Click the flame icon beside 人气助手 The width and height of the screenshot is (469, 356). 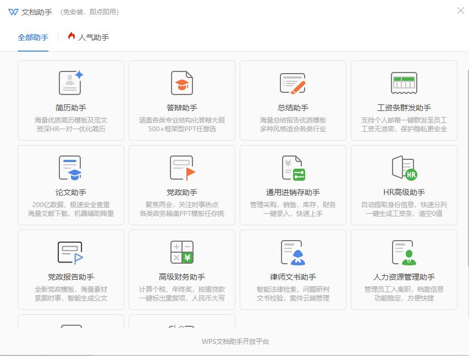[x=72, y=37]
